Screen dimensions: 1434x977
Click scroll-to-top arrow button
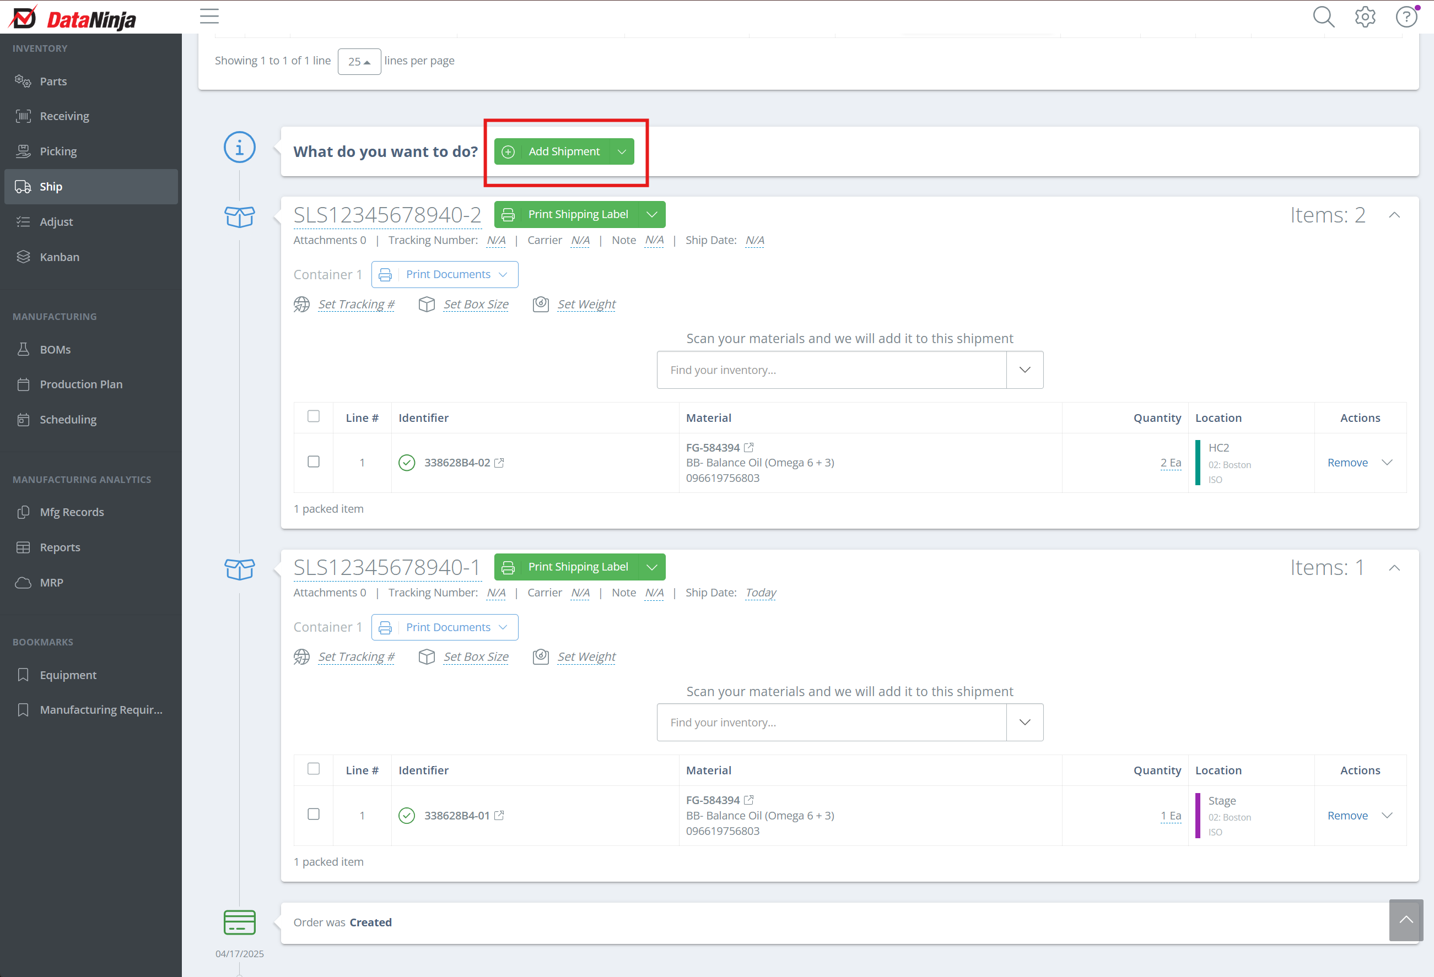pyautogui.click(x=1405, y=920)
